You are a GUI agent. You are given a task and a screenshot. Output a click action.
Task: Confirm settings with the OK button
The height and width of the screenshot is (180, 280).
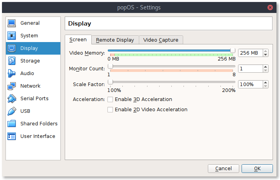[257, 169]
